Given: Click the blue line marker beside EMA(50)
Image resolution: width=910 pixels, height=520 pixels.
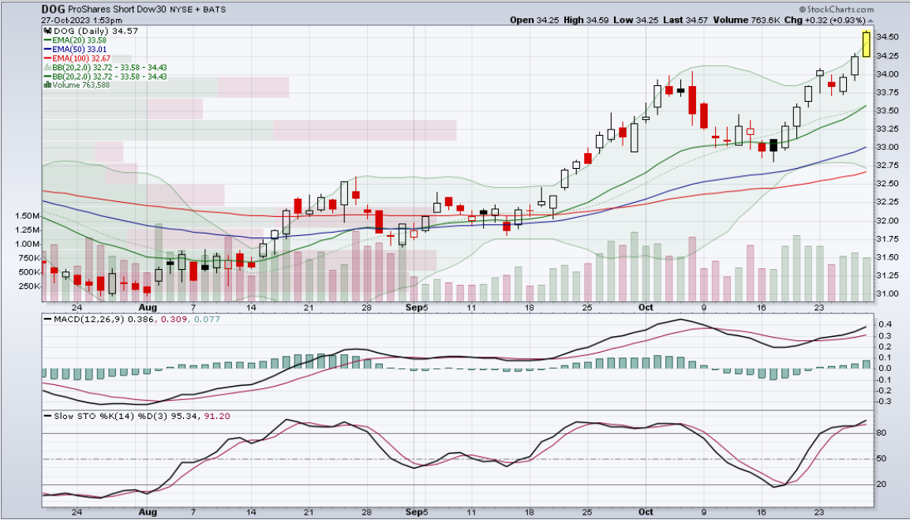Looking at the screenshot, I should (x=47, y=50).
